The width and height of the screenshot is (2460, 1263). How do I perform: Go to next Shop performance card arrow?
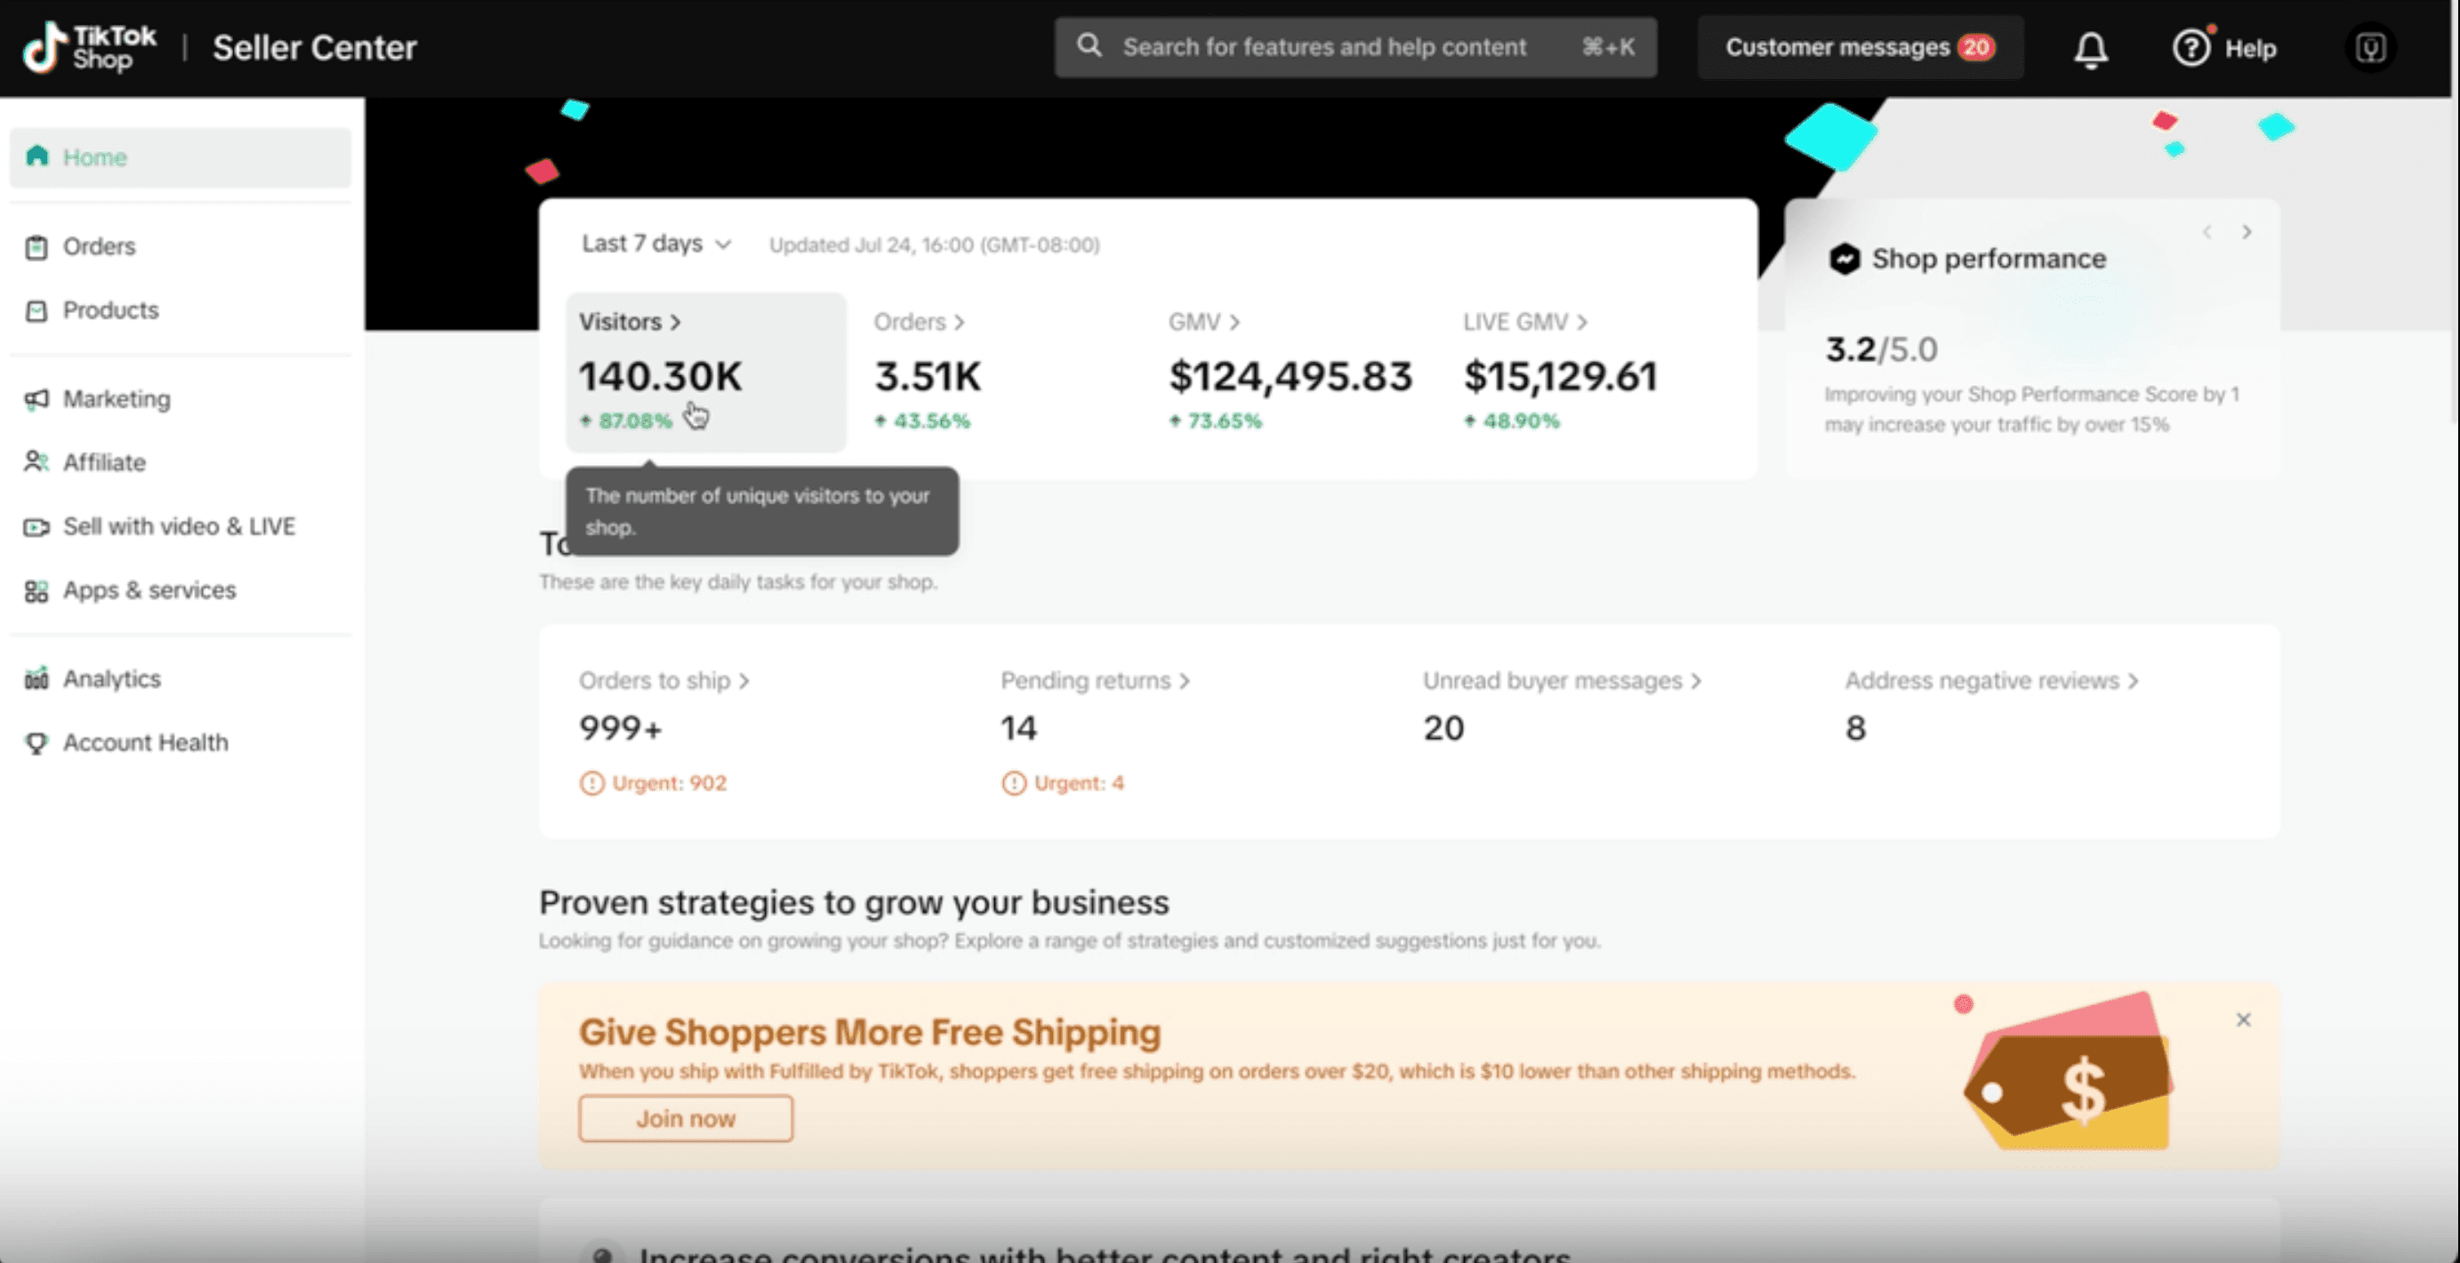(2246, 232)
